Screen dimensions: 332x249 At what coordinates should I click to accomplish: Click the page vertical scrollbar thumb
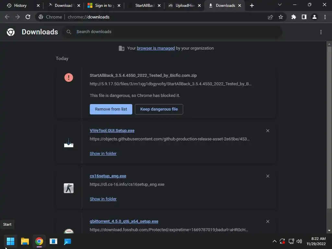click(329, 127)
